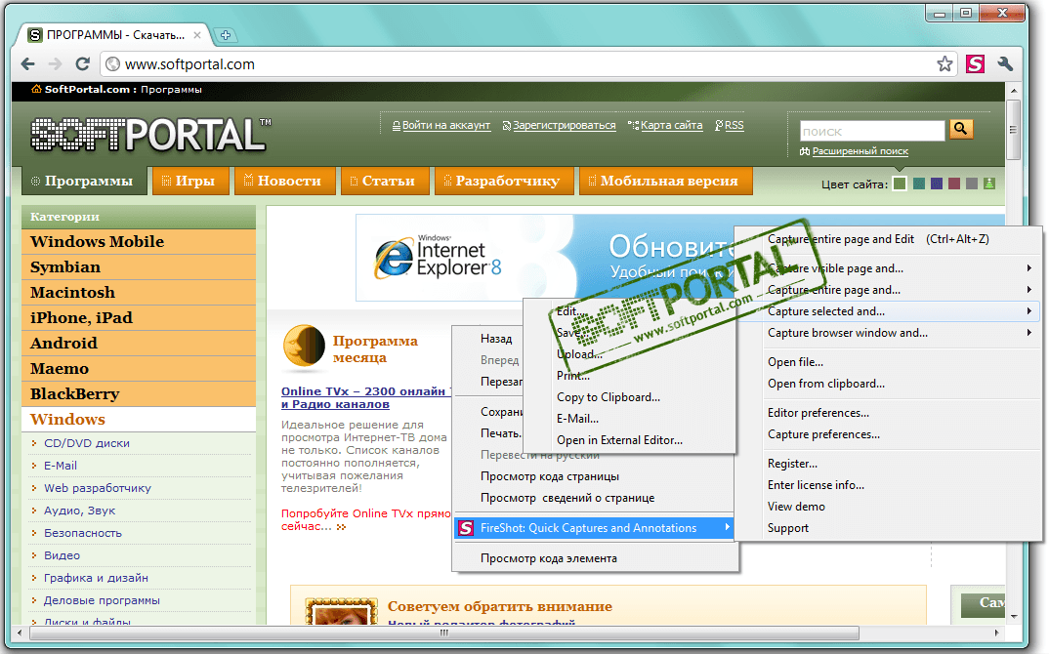
Task: Click the horizontal scrollbar thumb
Action: pyautogui.click(x=442, y=633)
